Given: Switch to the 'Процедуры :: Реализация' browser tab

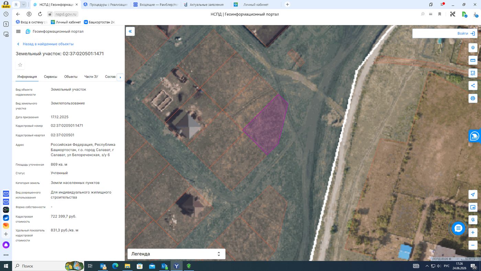Looking at the screenshot, I should tap(105, 4).
